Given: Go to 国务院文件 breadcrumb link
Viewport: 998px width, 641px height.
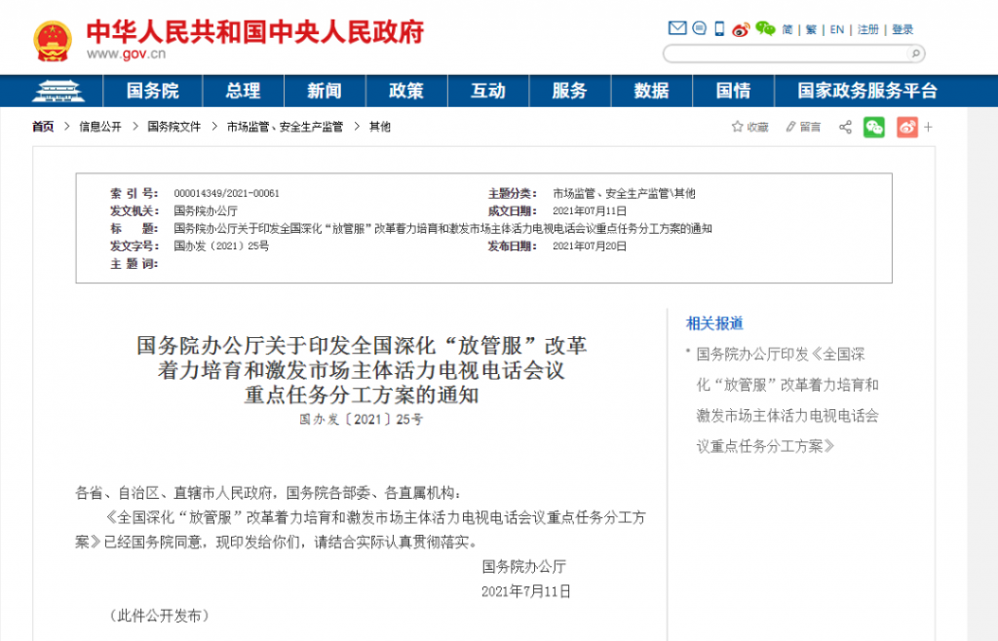Looking at the screenshot, I should [x=173, y=128].
